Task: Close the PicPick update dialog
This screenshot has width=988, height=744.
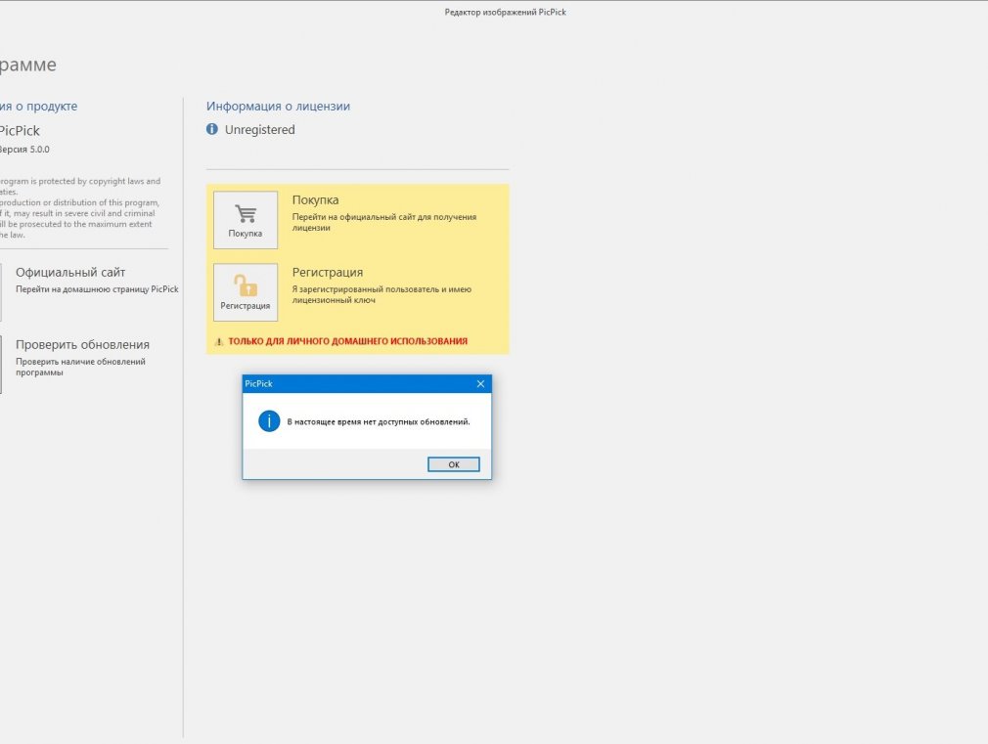Action: click(x=480, y=383)
